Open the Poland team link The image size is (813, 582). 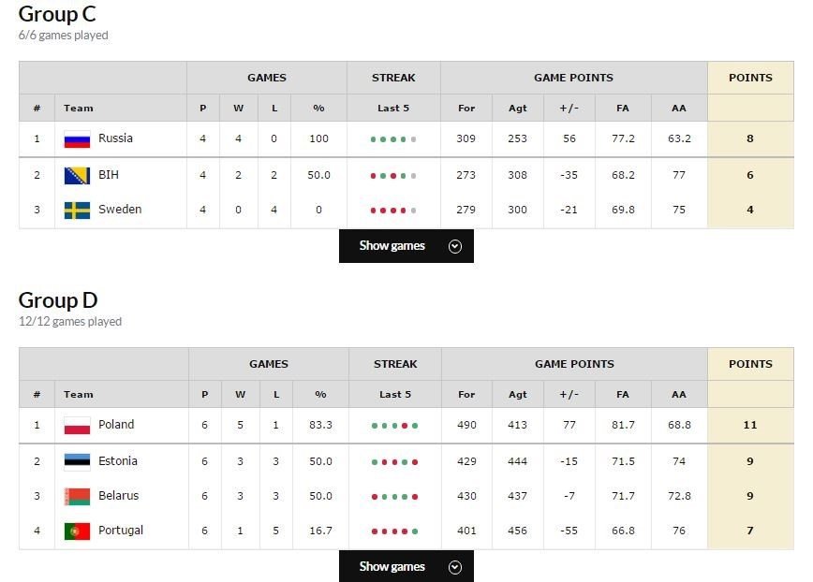[116, 425]
